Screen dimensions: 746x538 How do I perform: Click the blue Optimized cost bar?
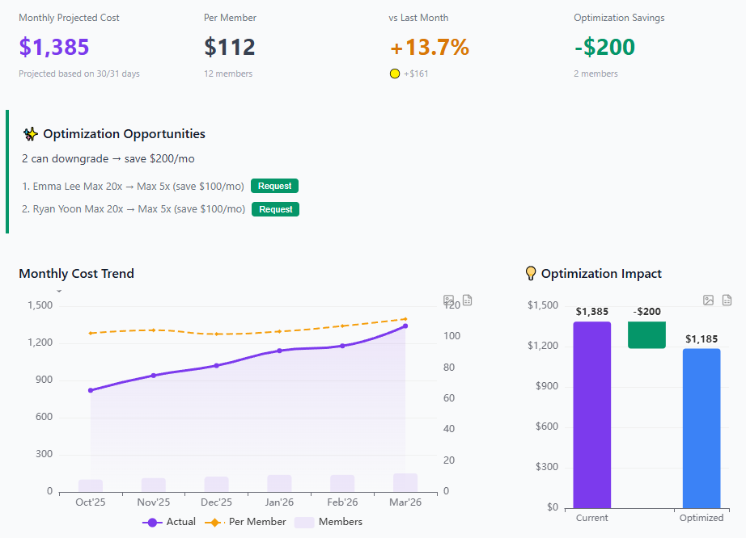701,427
